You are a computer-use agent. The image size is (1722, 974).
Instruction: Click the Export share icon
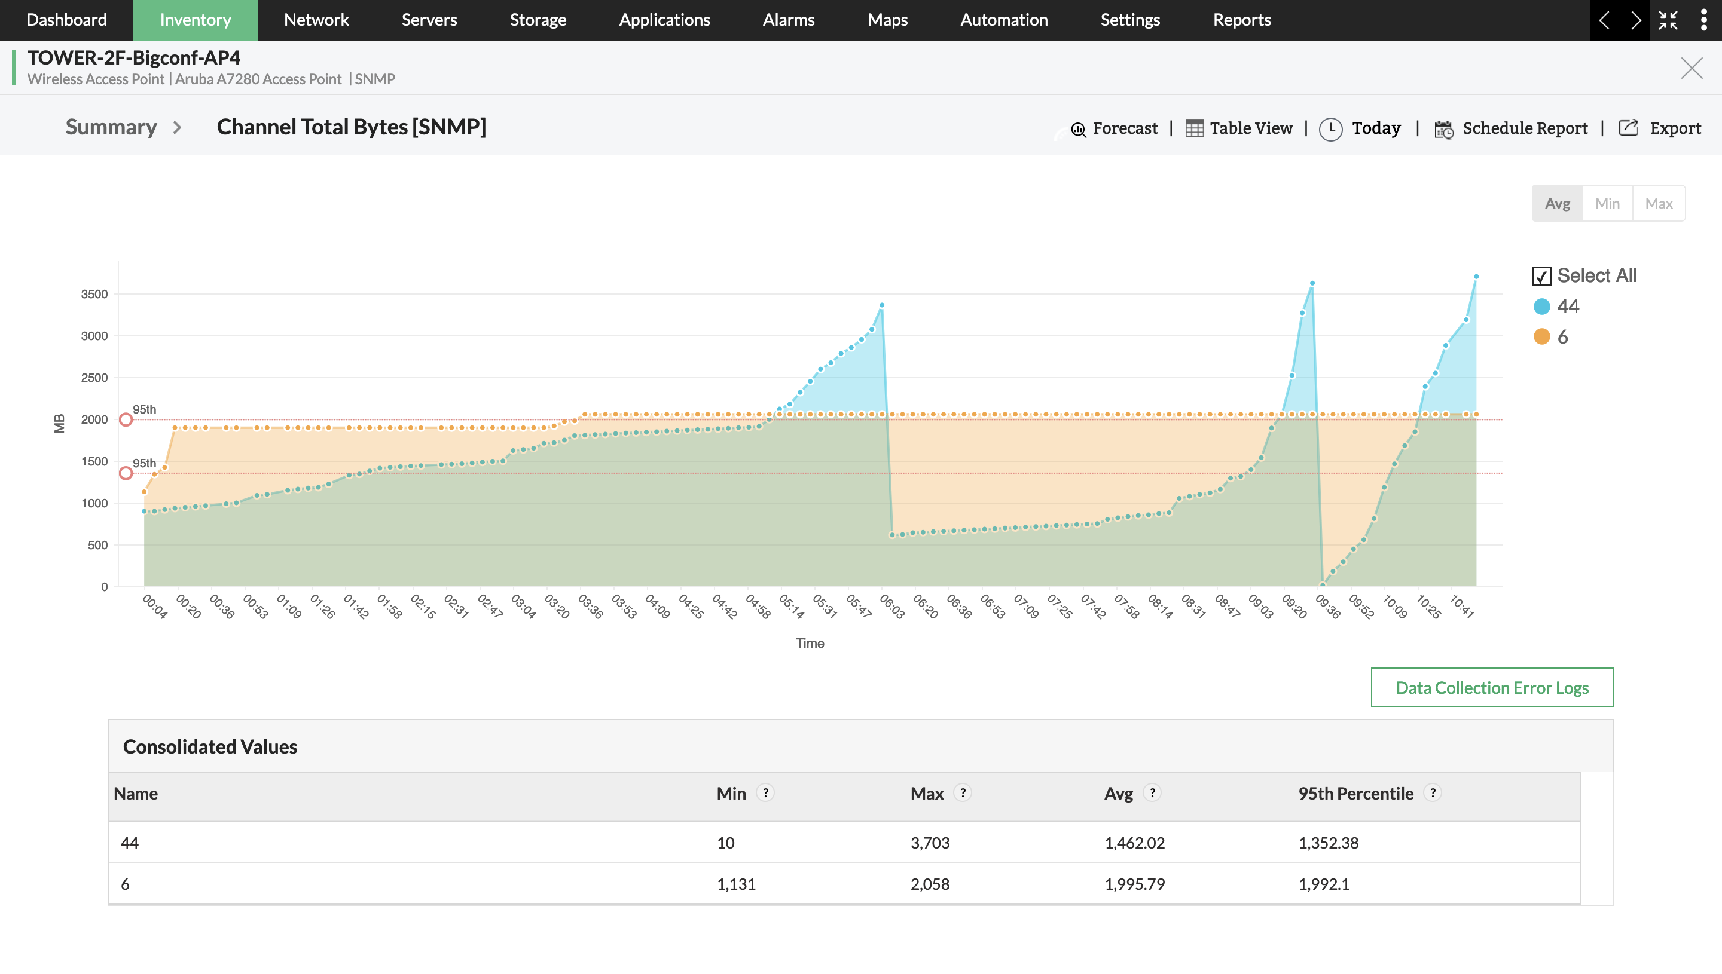[x=1628, y=128]
